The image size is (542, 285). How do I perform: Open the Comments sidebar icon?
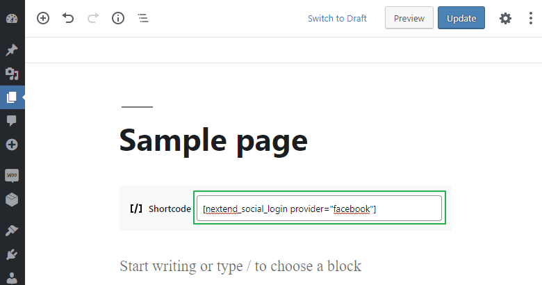coord(12,121)
